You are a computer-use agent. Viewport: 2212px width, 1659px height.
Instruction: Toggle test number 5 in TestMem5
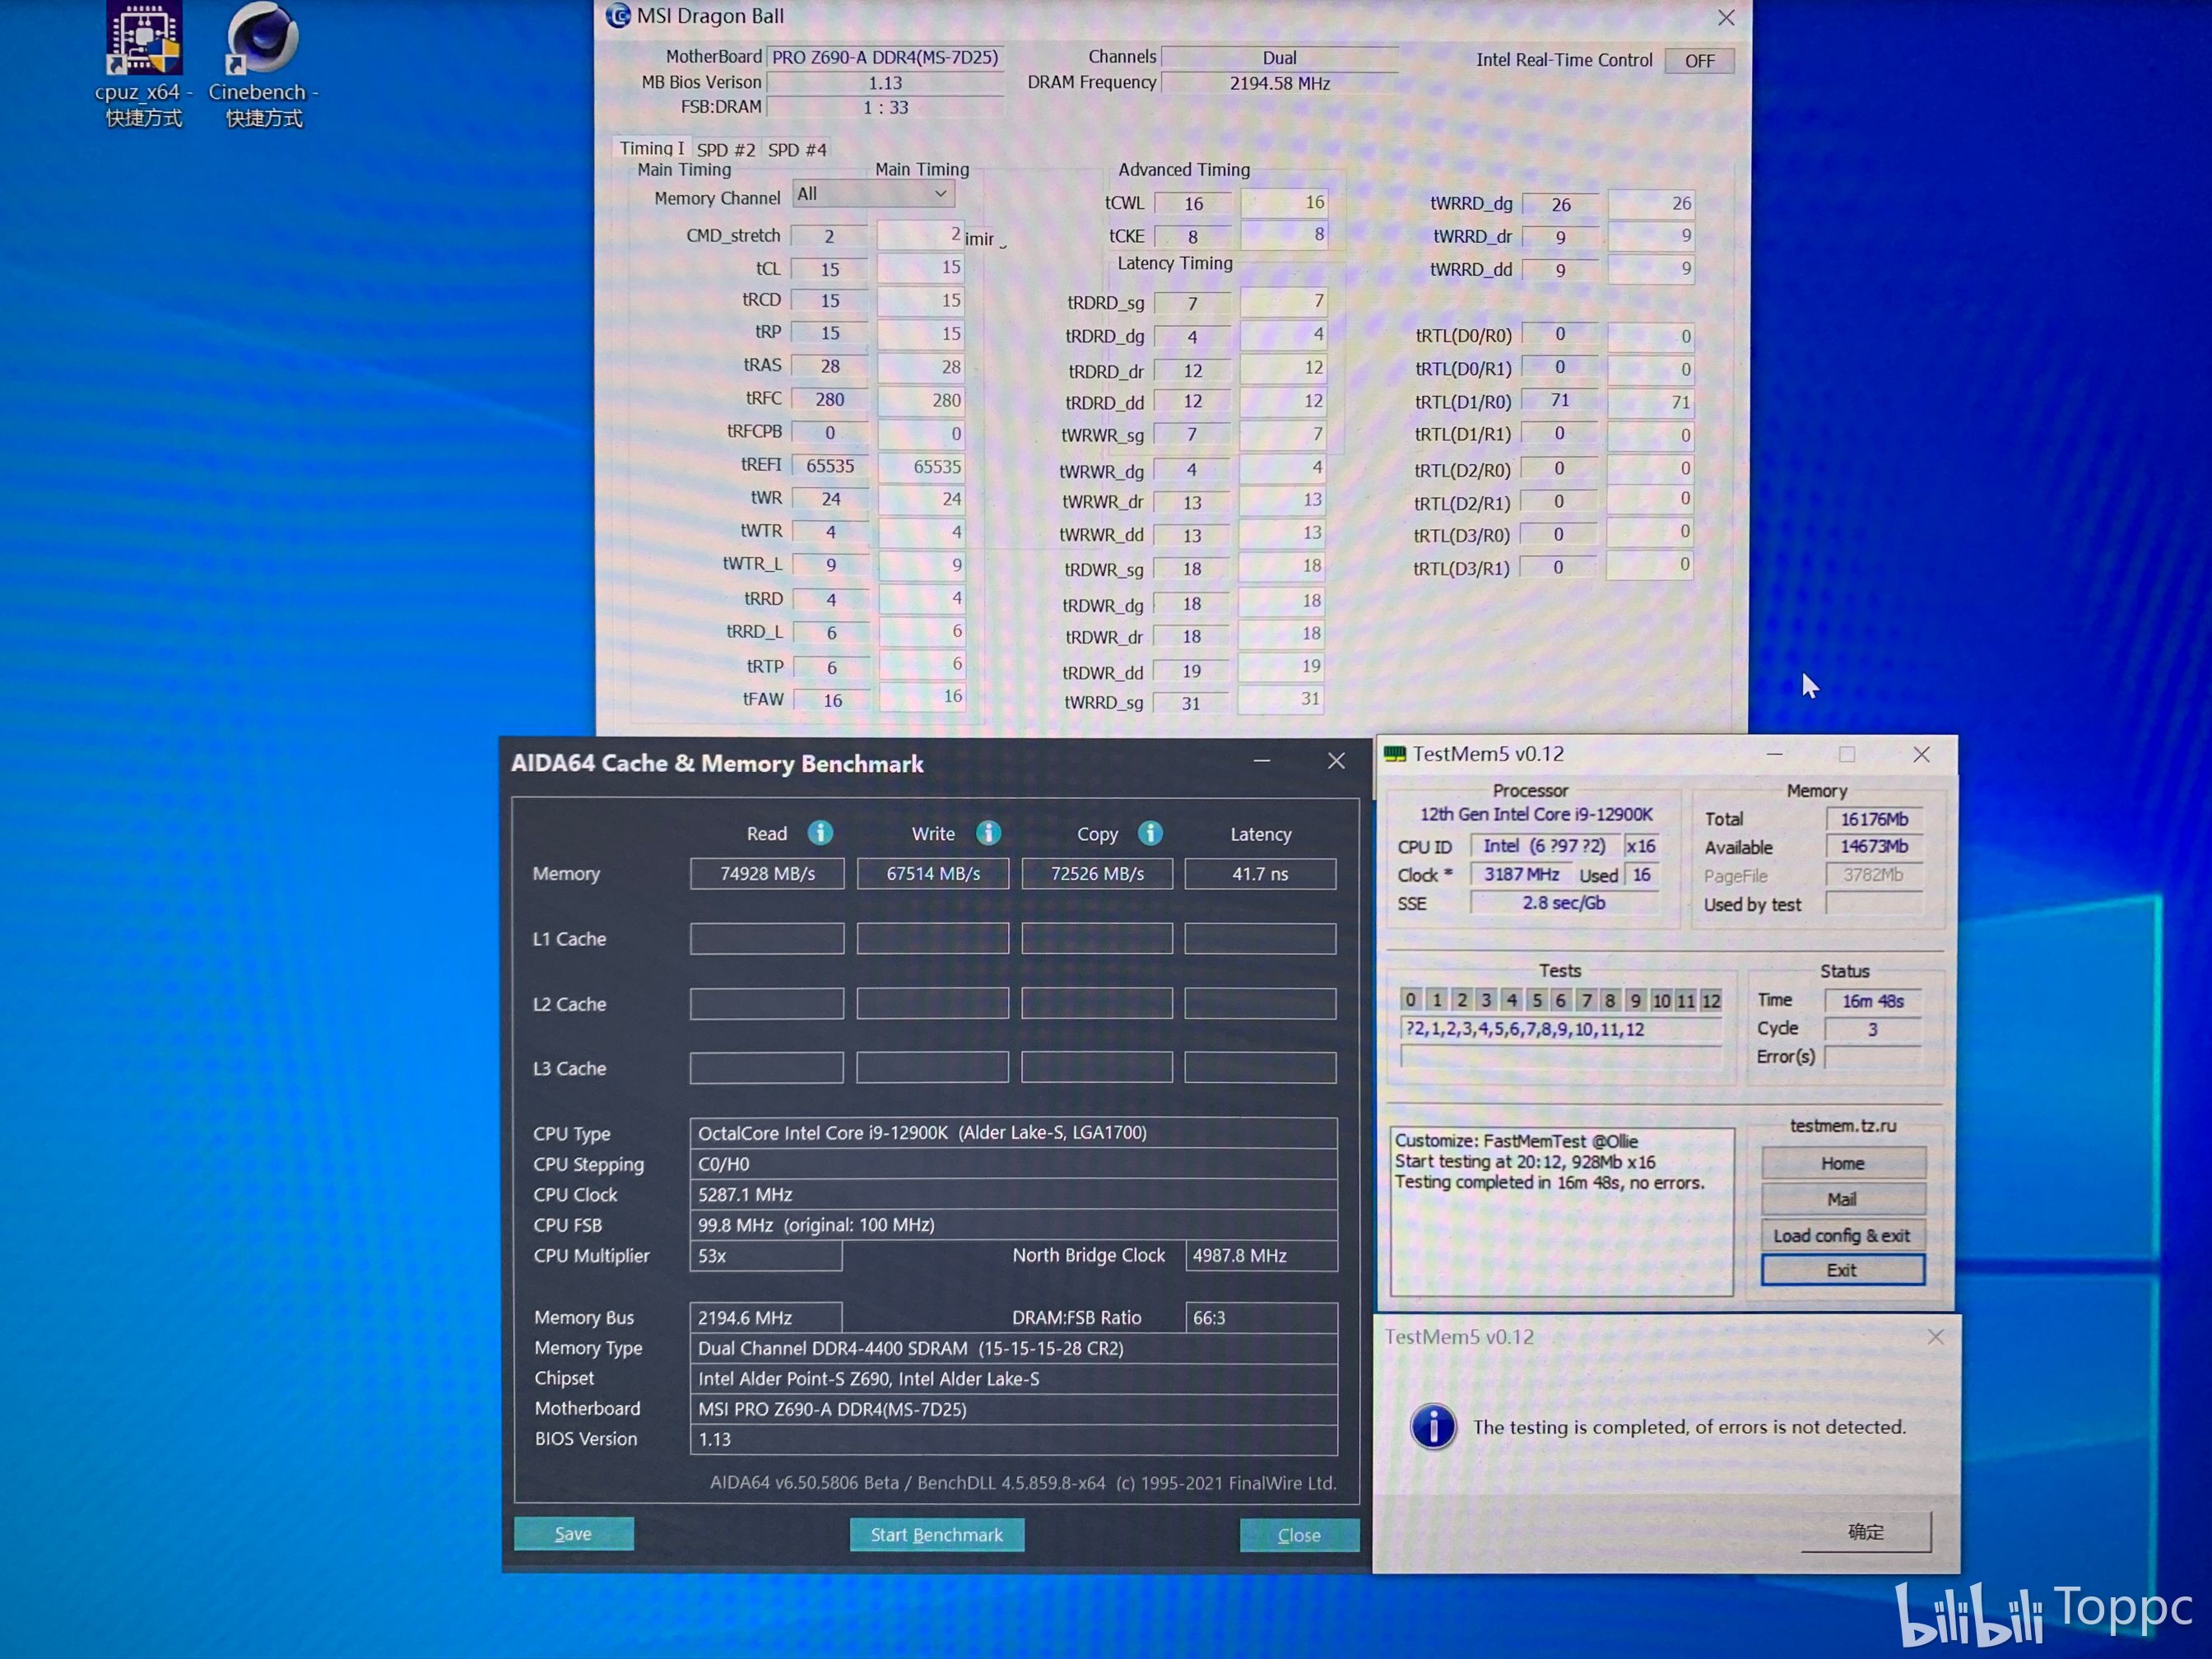tap(1536, 1000)
